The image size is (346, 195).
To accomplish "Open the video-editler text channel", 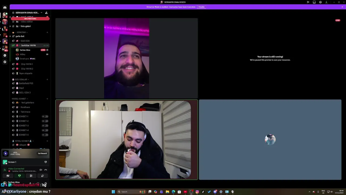I will pyautogui.click(x=30, y=22).
